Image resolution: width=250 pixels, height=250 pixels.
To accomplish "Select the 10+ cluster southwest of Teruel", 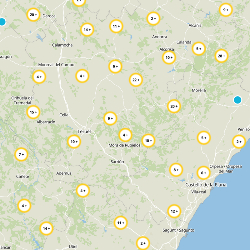I will point(74,142).
